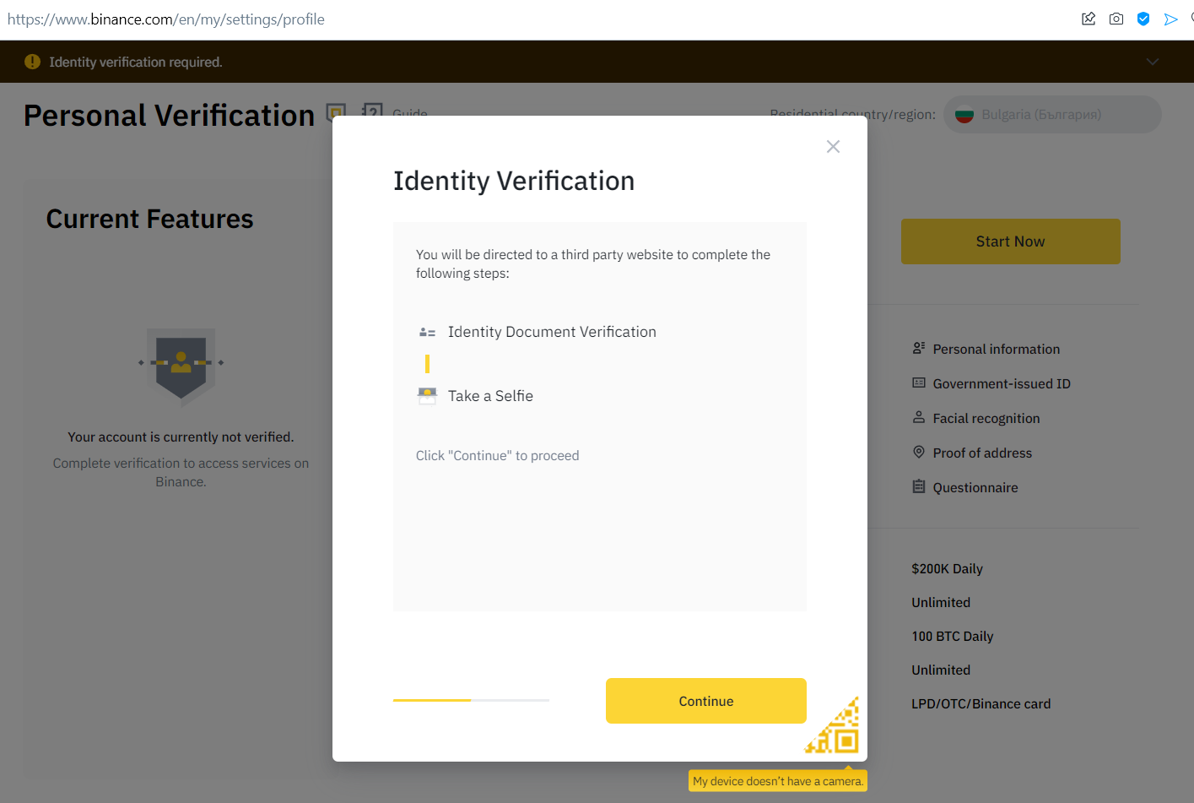Screen dimensions: 1194x803
Task: Click the "$200K Daily" limit text
Action: tap(947, 568)
